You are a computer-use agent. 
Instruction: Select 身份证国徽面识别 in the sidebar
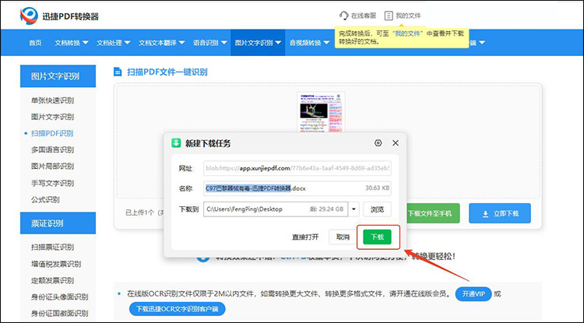[59, 314]
